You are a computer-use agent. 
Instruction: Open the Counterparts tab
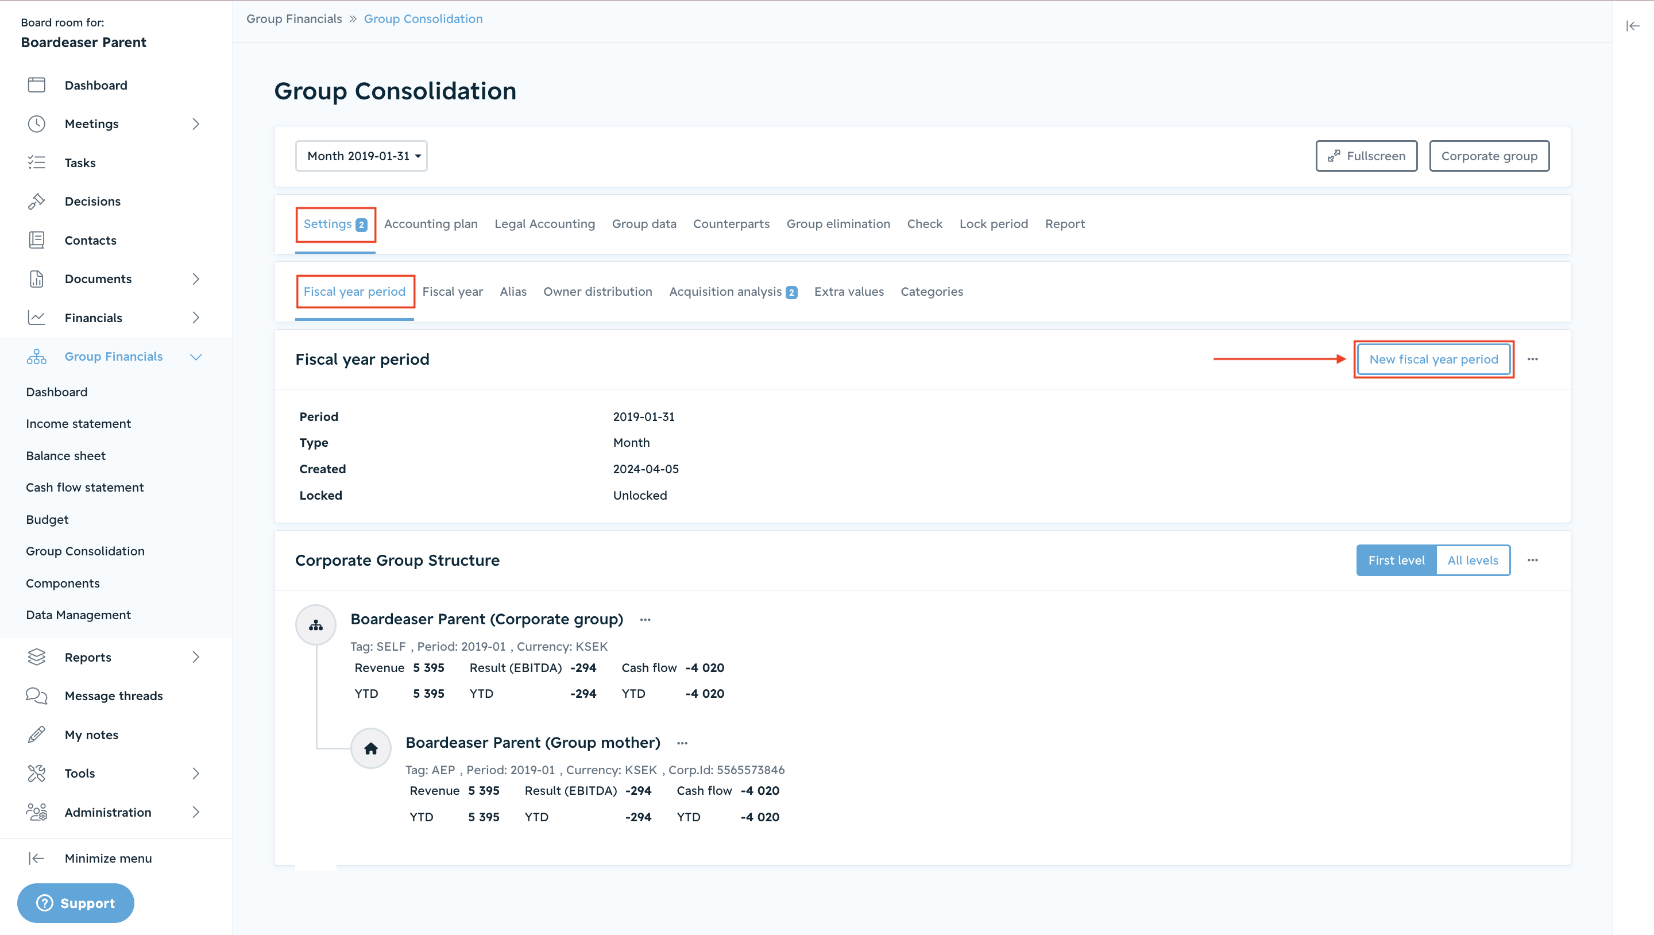[731, 224]
